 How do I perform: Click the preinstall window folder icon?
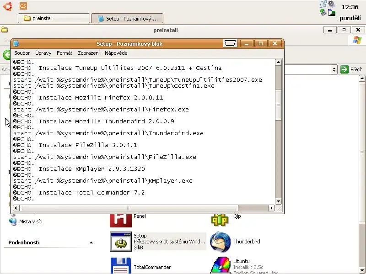pyautogui.click(x=5, y=30)
